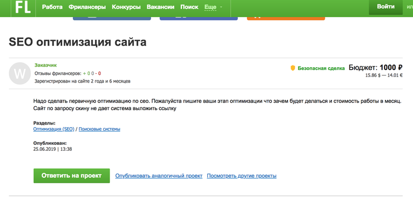Image resolution: width=413 pixels, height=207 pixels.
Task: Click the FL logo icon
Action: (x=23, y=7)
